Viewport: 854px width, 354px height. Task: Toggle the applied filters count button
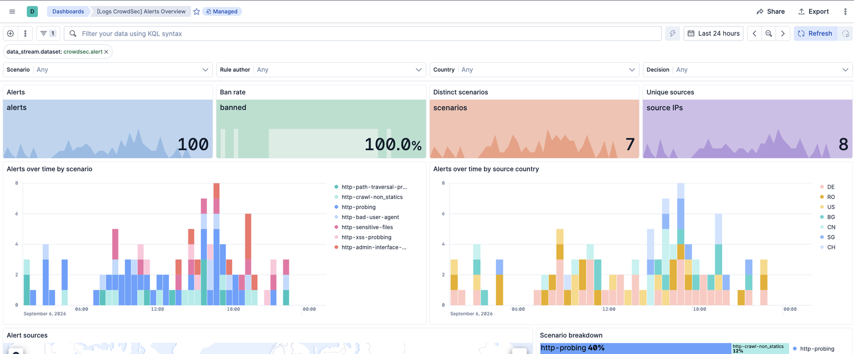coord(48,33)
